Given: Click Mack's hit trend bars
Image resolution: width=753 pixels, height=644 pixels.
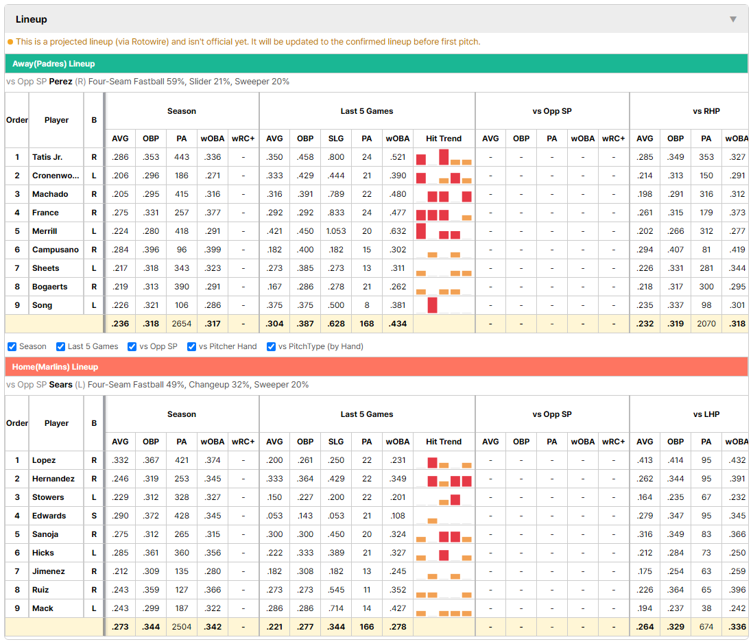Looking at the screenshot, I should (444, 608).
